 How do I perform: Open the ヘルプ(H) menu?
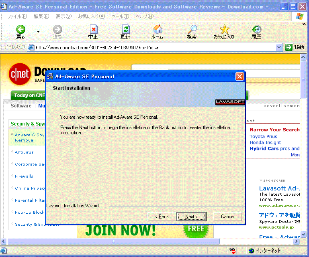144,16
